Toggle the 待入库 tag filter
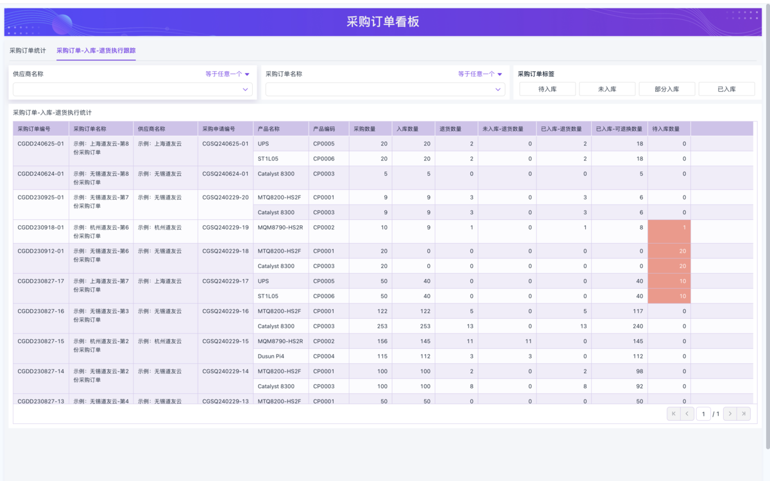The image size is (770, 481). point(547,89)
